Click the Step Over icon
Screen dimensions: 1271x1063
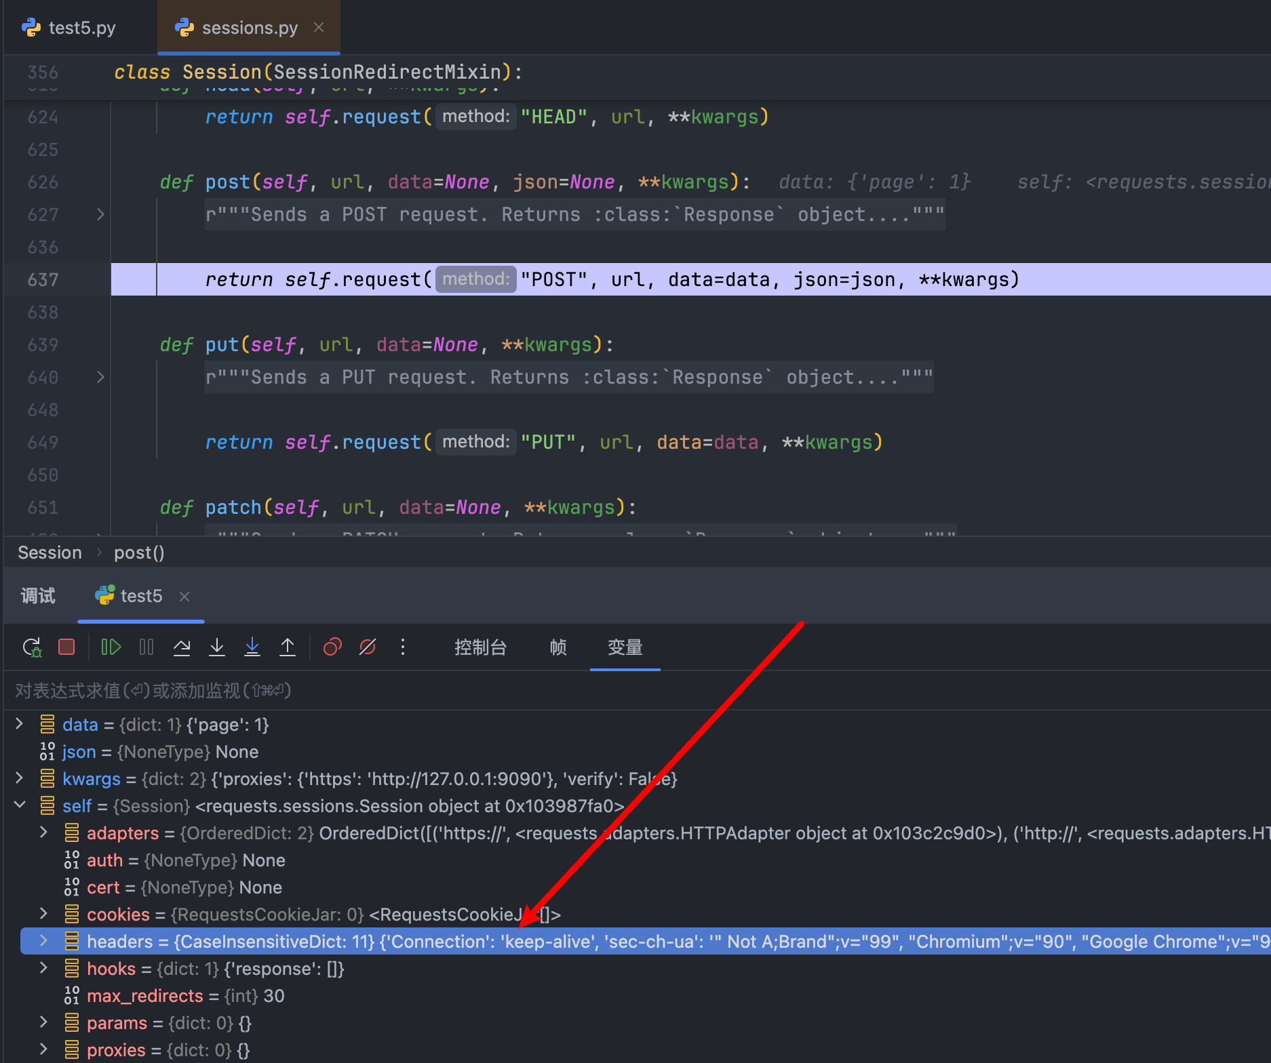[x=182, y=647]
